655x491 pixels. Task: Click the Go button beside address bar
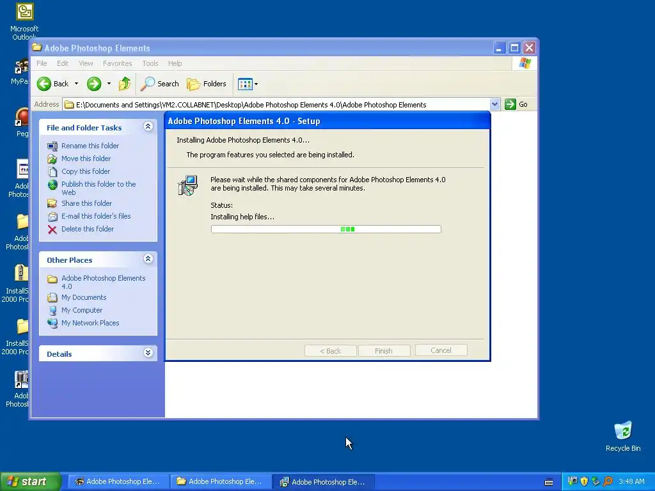[516, 104]
